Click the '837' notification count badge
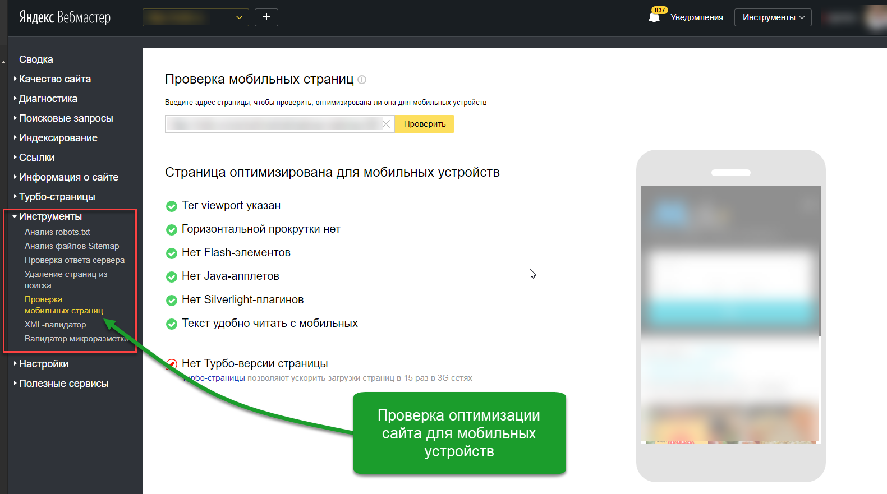 660,10
